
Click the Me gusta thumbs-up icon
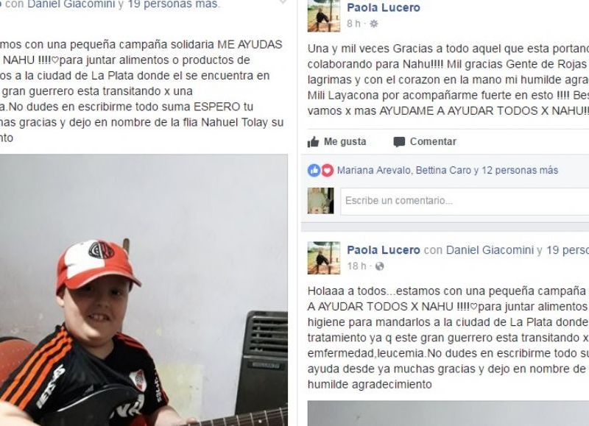[x=314, y=142]
